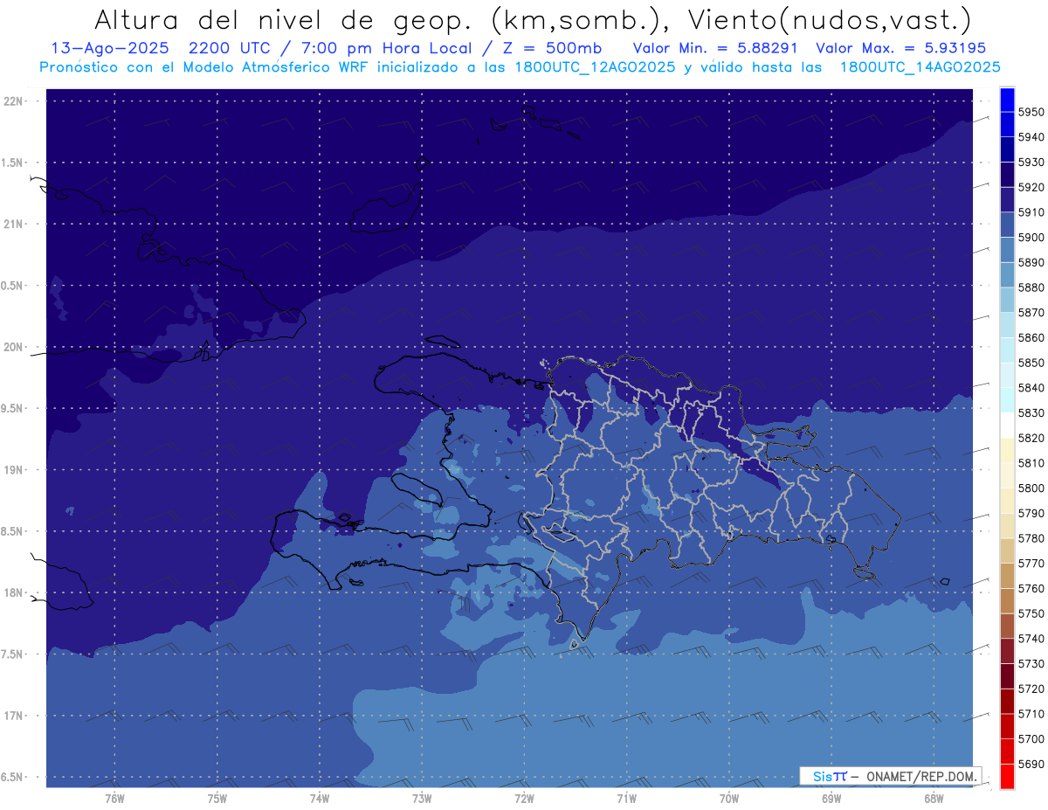Click the '5790' colorbar value
Viewport: 1048px width, 810px height.
click(x=1031, y=514)
